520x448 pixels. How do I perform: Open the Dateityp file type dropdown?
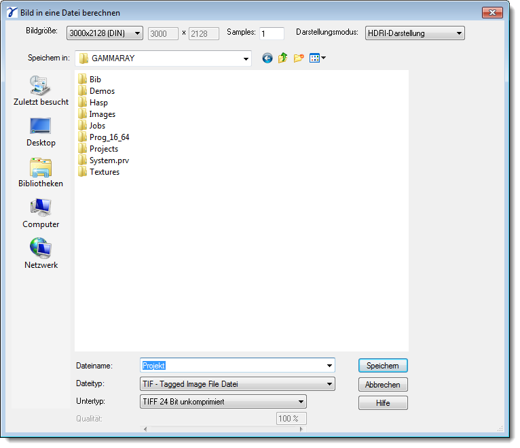point(237,384)
